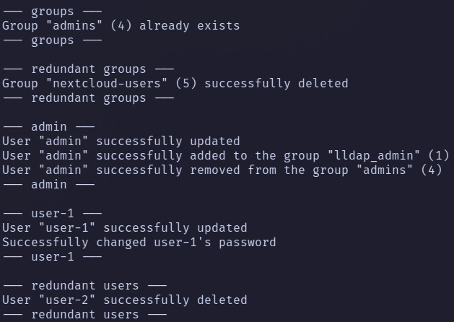This screenshot has height=322, width=454.
Task: Click the 'User "user-1" successfully updated' line
Action: 124,227
